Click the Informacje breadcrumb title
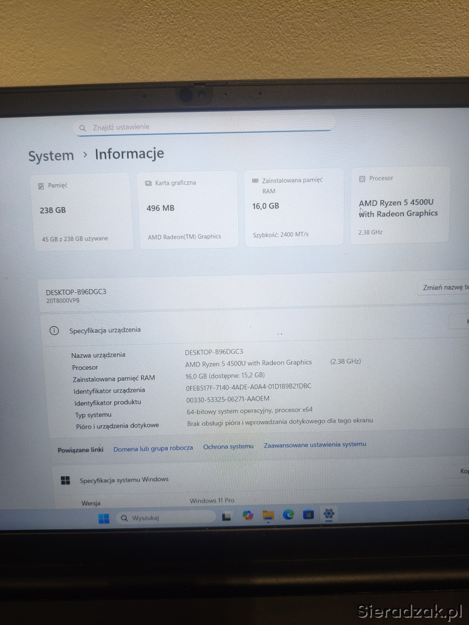 129,154
